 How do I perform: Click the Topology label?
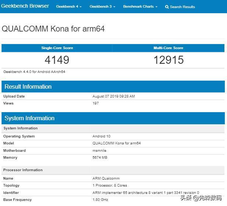pyautogui.click(x=11, y=185)
